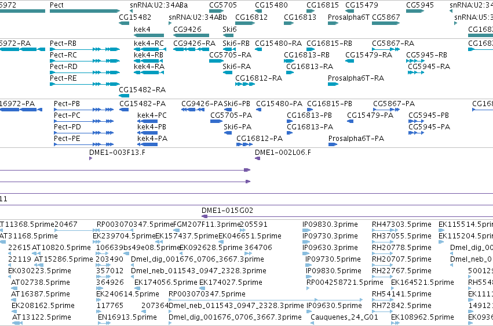Click transcript CG5945-RA

[429, 66]
